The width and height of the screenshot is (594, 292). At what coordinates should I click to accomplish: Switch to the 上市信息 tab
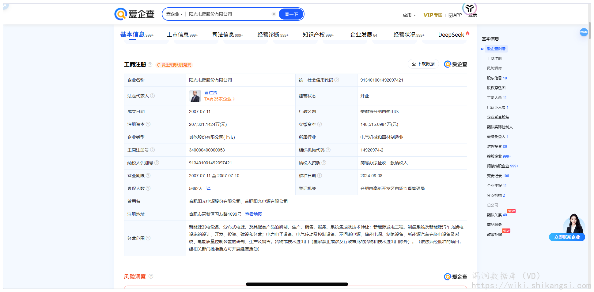coord(182,35)
